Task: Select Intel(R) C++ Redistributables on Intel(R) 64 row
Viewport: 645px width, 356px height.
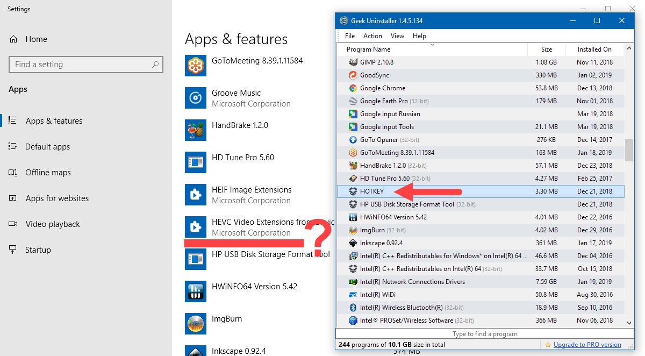Action: pyautogui.click(x=481, y=269)
